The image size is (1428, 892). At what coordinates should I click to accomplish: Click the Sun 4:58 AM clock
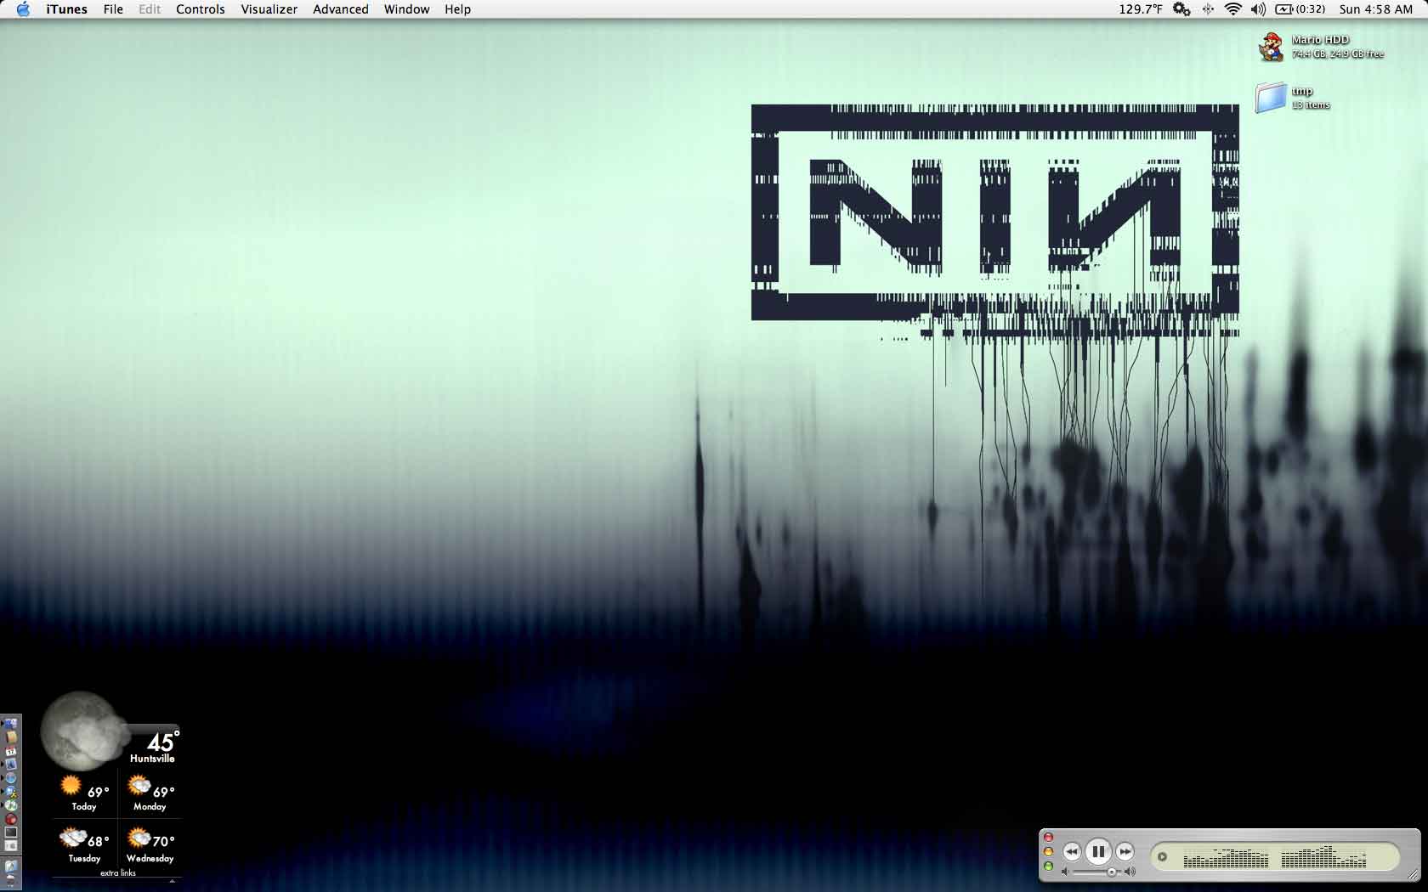(1376, 9)
